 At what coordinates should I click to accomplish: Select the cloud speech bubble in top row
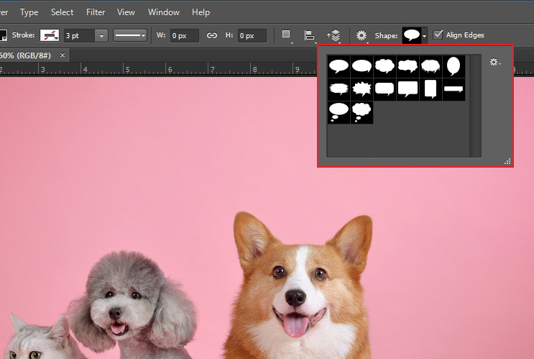coord(385,66)
